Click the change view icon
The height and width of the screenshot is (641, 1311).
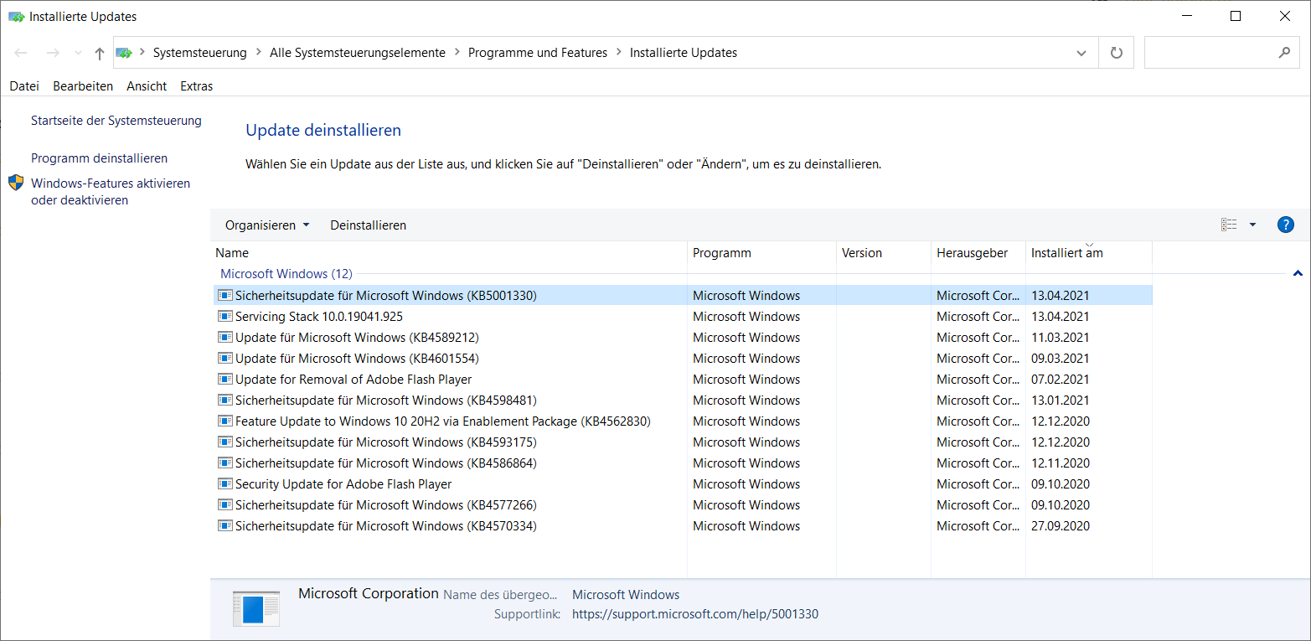point(1229,225)
